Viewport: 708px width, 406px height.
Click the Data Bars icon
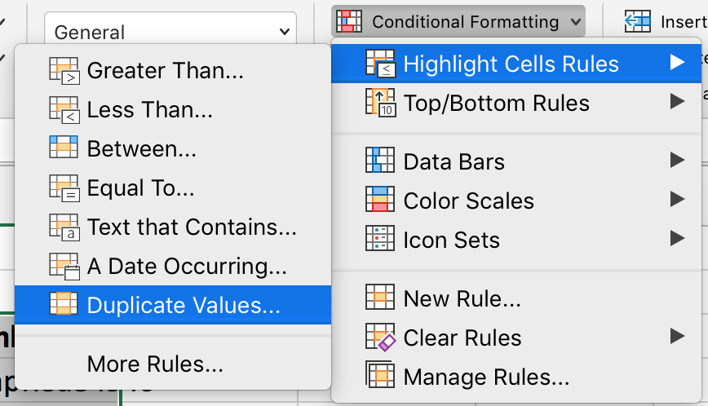(380, 161)
